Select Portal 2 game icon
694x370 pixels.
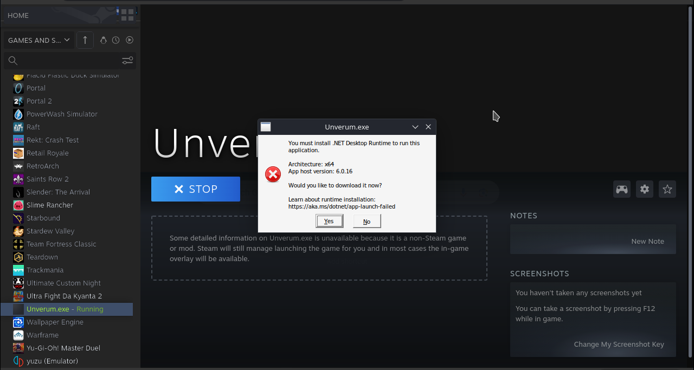[18, 101]
